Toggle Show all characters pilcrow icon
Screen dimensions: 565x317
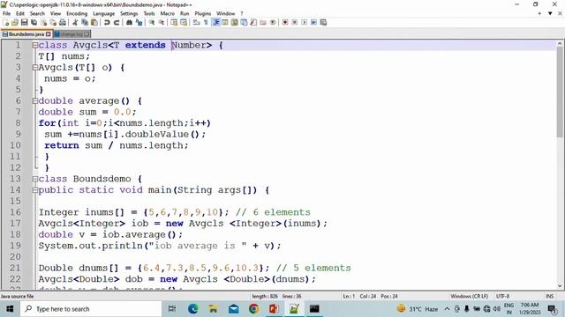point(206,22)
